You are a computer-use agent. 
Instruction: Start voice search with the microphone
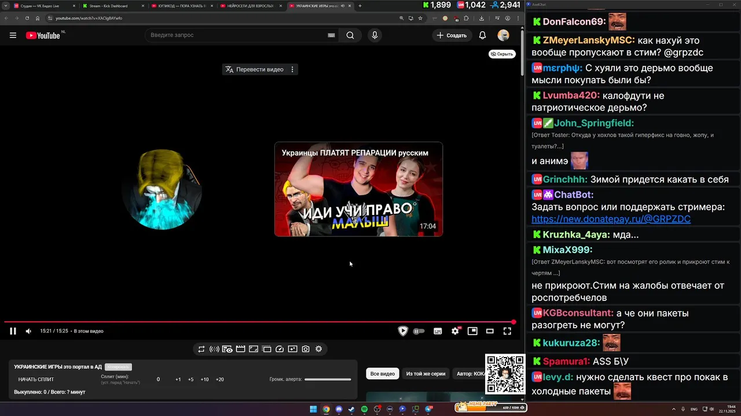pos(375,35)
